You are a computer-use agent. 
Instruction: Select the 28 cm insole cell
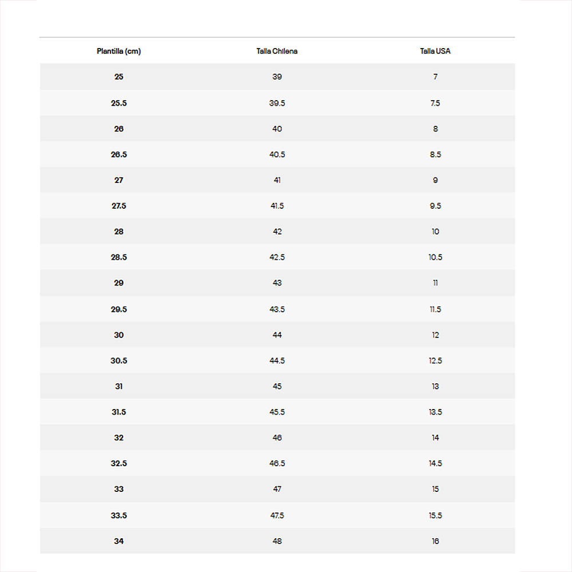118,232
